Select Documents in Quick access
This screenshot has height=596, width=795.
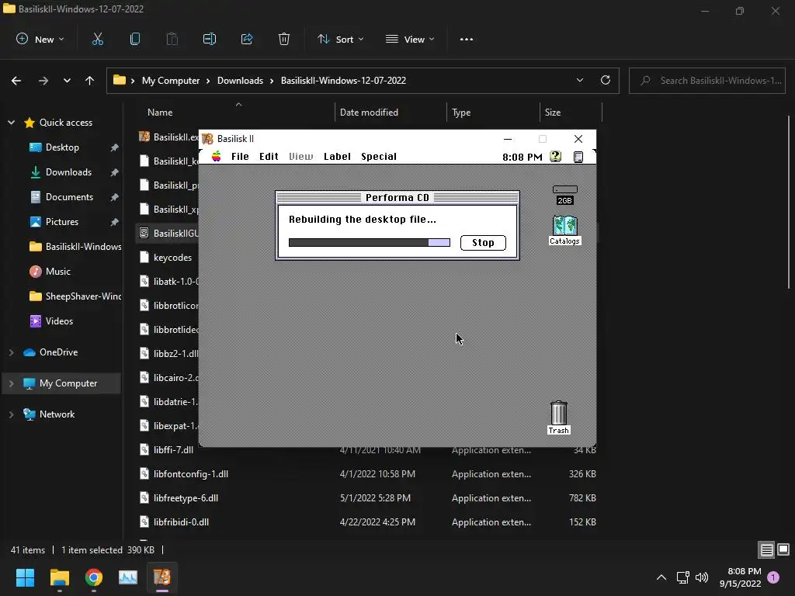69,197
